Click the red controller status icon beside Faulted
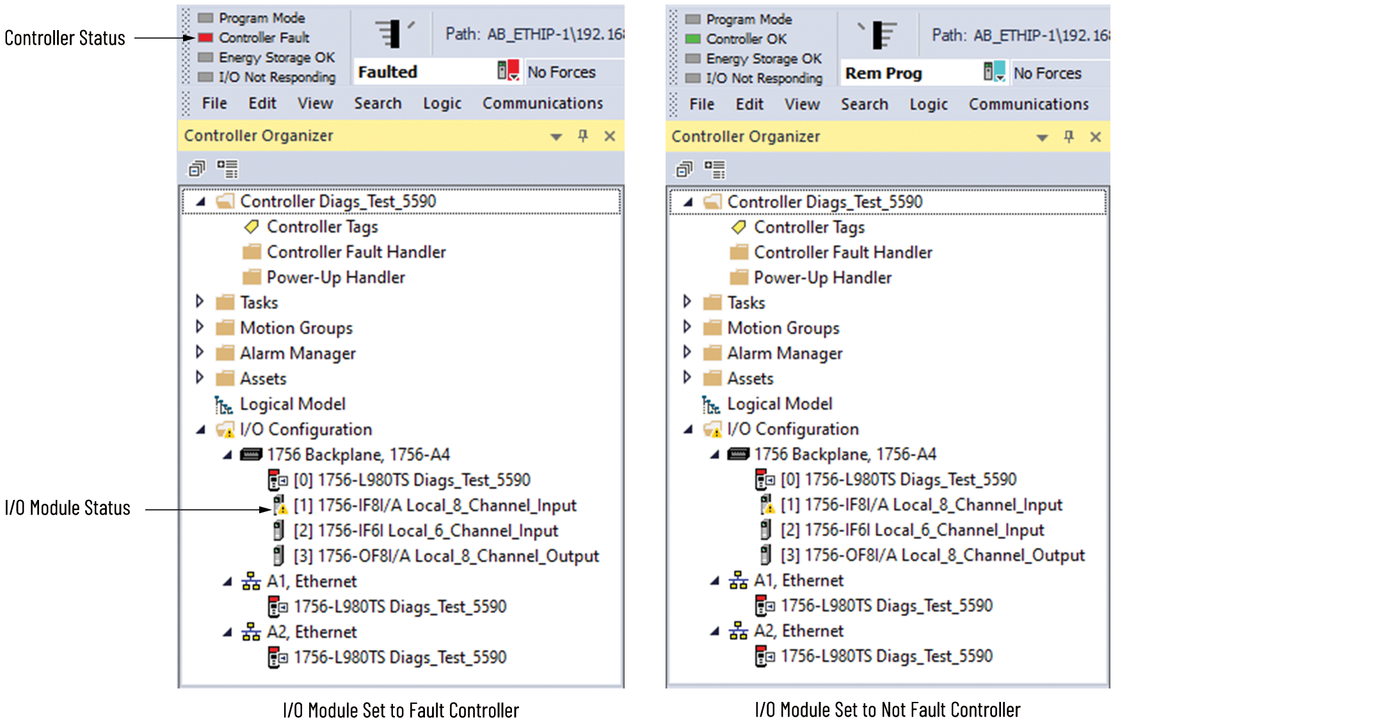 pos(508,70)
